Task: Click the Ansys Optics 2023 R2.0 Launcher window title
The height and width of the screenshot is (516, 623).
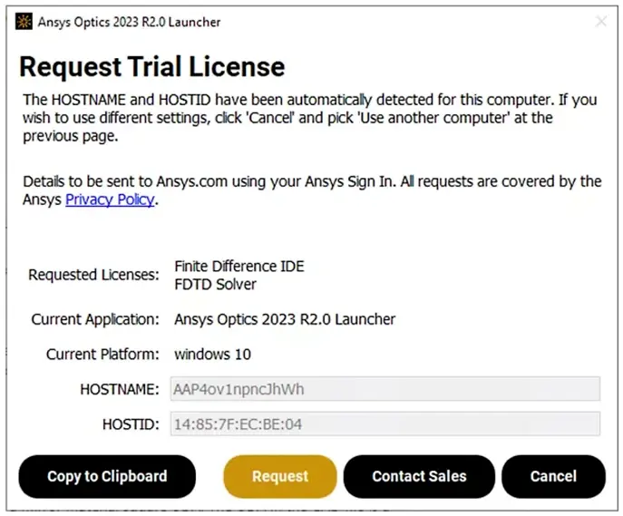Action: 129,23
